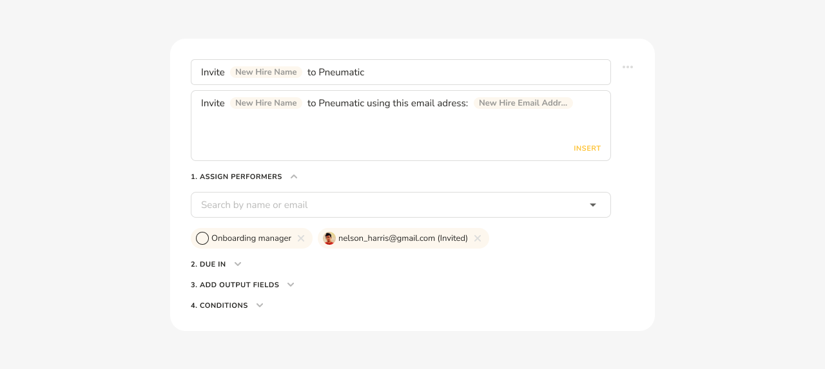The height and width of the screenshot is (369, 825).
Task: Open the three-dots task options menu
Action: 628,67
